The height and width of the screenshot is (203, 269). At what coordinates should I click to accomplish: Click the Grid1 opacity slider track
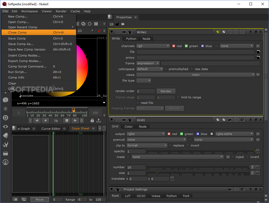click(201, 151)
